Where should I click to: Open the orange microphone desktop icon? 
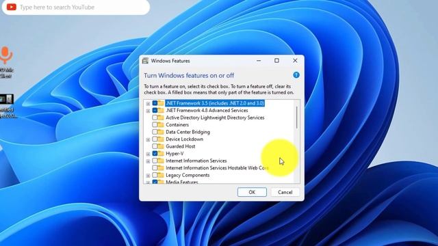coord(6,55)
